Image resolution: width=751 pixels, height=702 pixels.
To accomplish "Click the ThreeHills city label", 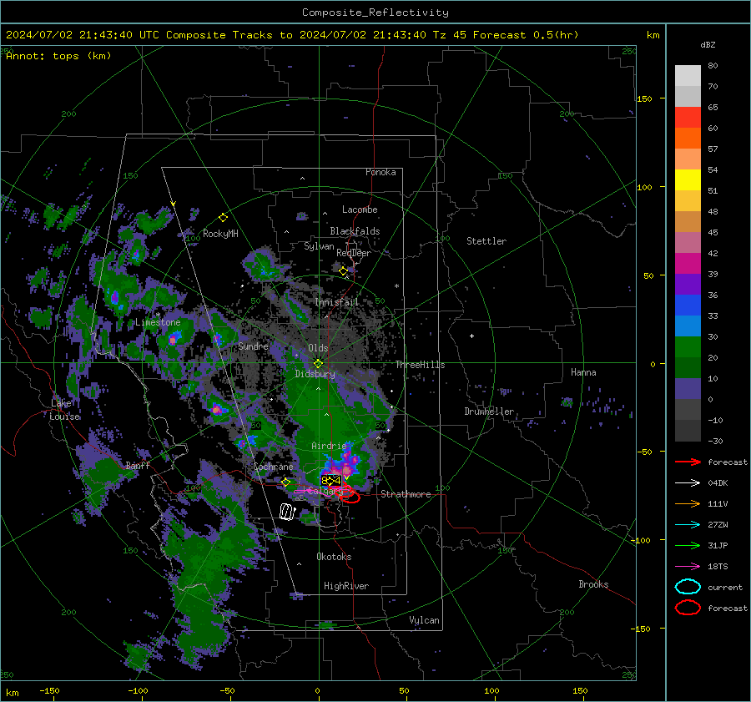I will (x=420, y=365).
